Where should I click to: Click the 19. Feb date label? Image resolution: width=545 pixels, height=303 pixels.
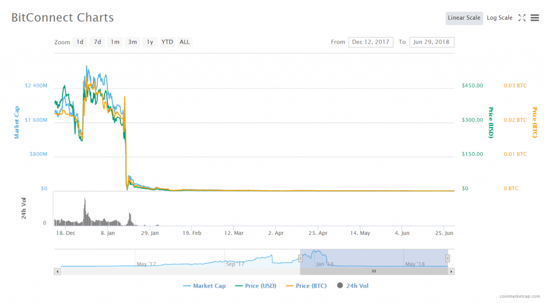pos(192,233)
